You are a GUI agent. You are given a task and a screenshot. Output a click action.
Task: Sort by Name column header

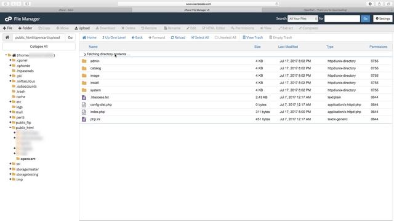tap(93, 47)
